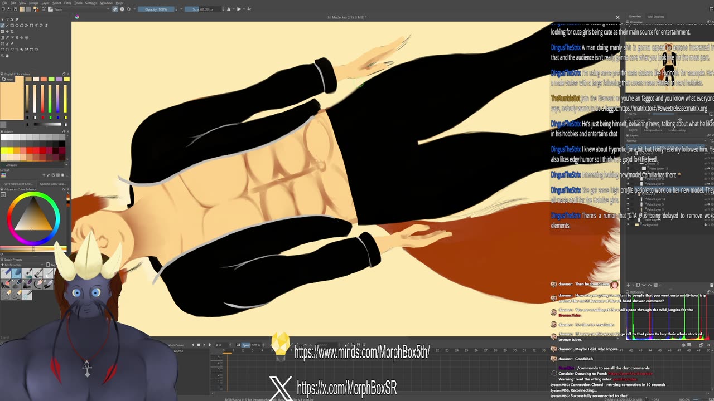This screenshot has width=714, height=401.
Task: Toggle preserve alpha in toolbar
Action: 122,9
